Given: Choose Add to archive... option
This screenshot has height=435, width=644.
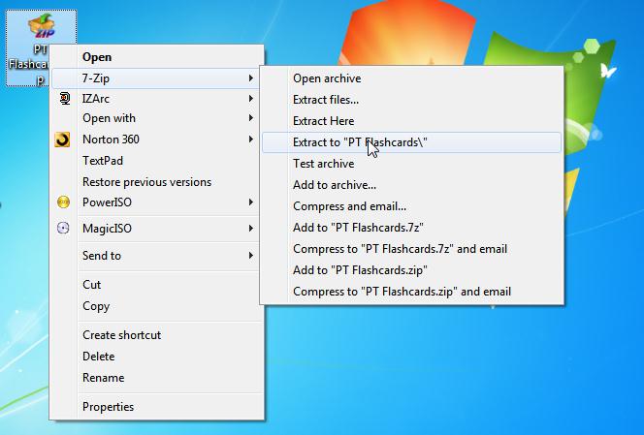Looking at the screenshot, I should [411, 185].
